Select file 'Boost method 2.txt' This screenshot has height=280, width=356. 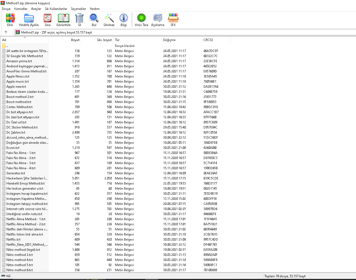point(20,97)
